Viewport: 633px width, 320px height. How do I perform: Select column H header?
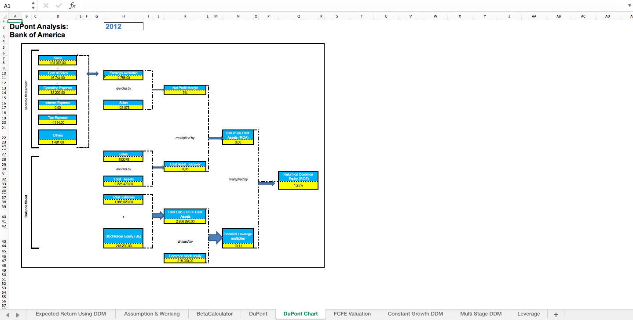(123, 16)
